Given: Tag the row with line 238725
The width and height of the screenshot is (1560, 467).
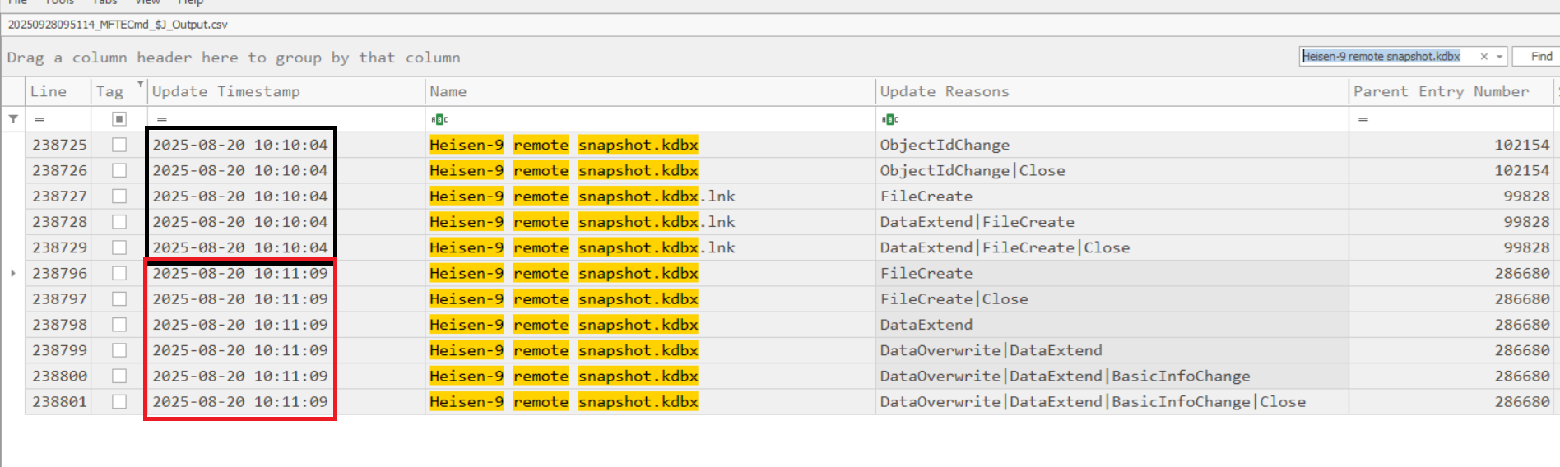Looking at the screenshot, I should (119, 145).
